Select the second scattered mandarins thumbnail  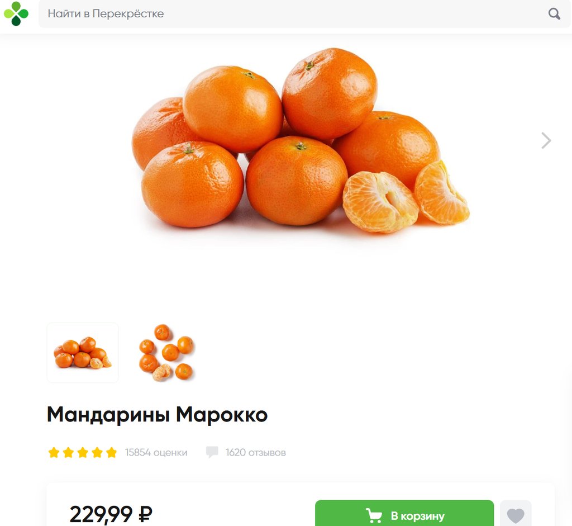tap(166, 353)
